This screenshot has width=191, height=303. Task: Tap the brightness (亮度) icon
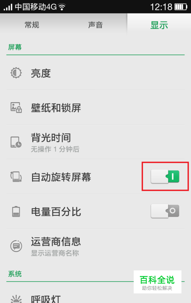tap(16, 73)
